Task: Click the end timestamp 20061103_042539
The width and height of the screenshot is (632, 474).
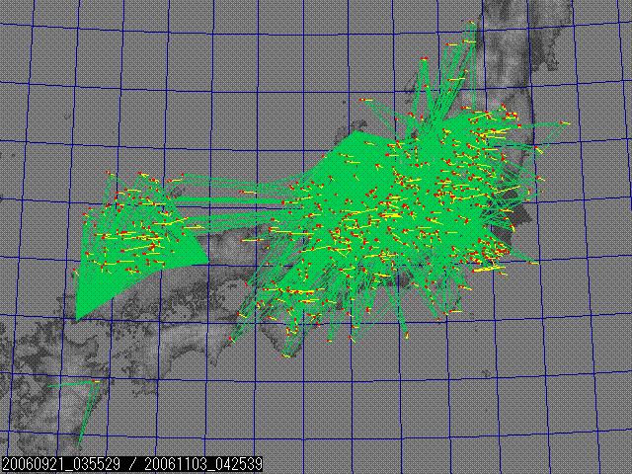Action: pyautogui.click(x=204, y=463)
